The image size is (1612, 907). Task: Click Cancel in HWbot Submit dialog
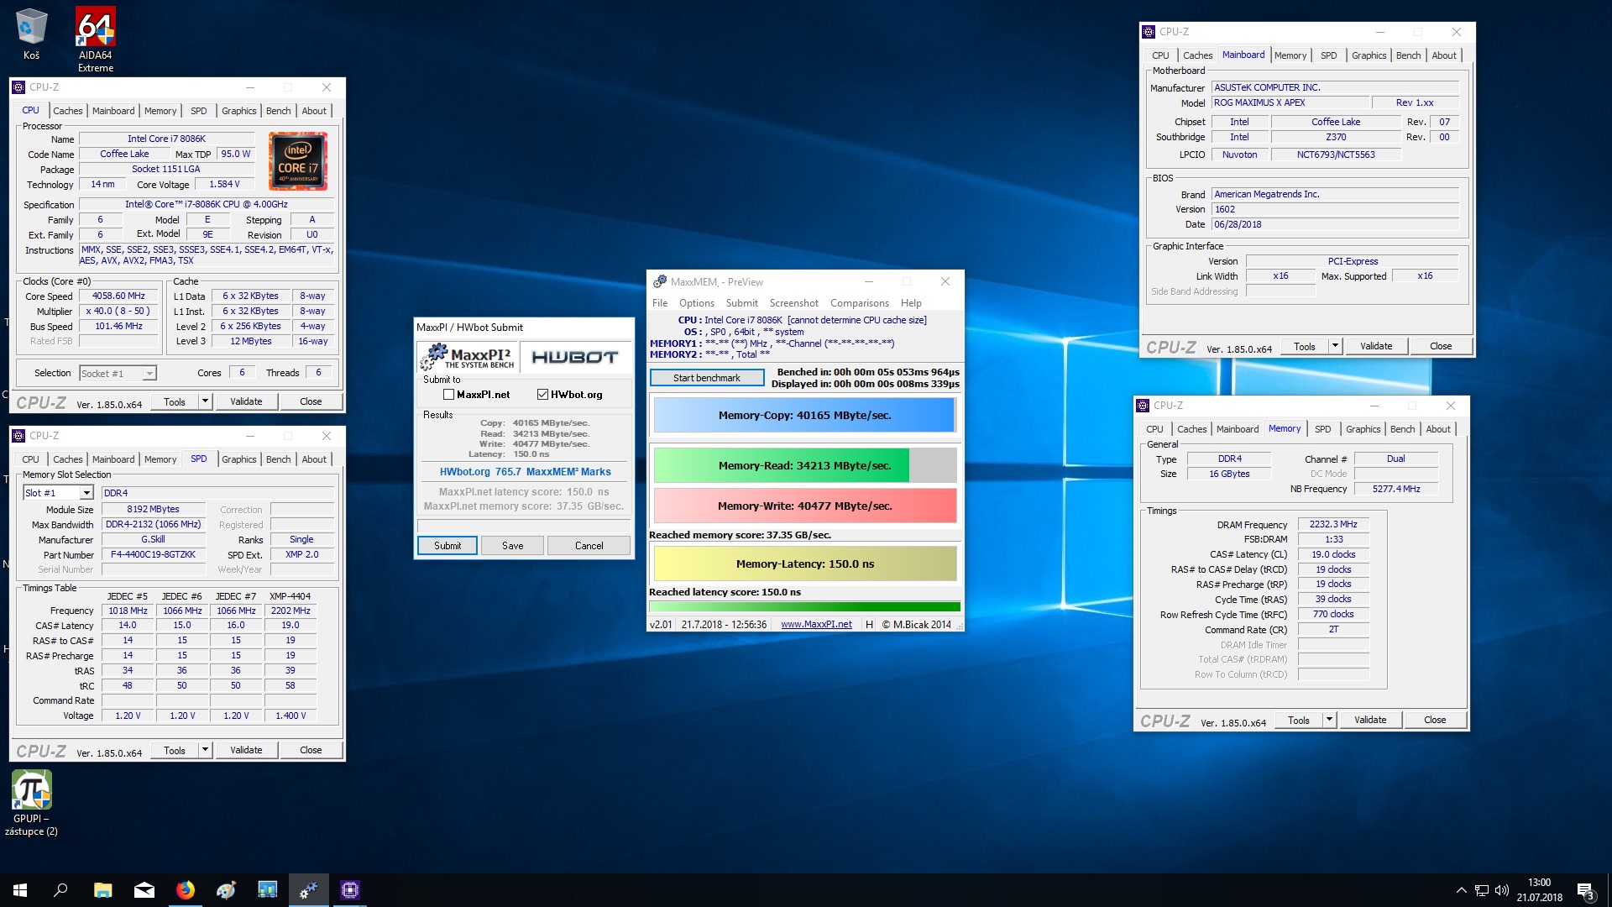589,546
